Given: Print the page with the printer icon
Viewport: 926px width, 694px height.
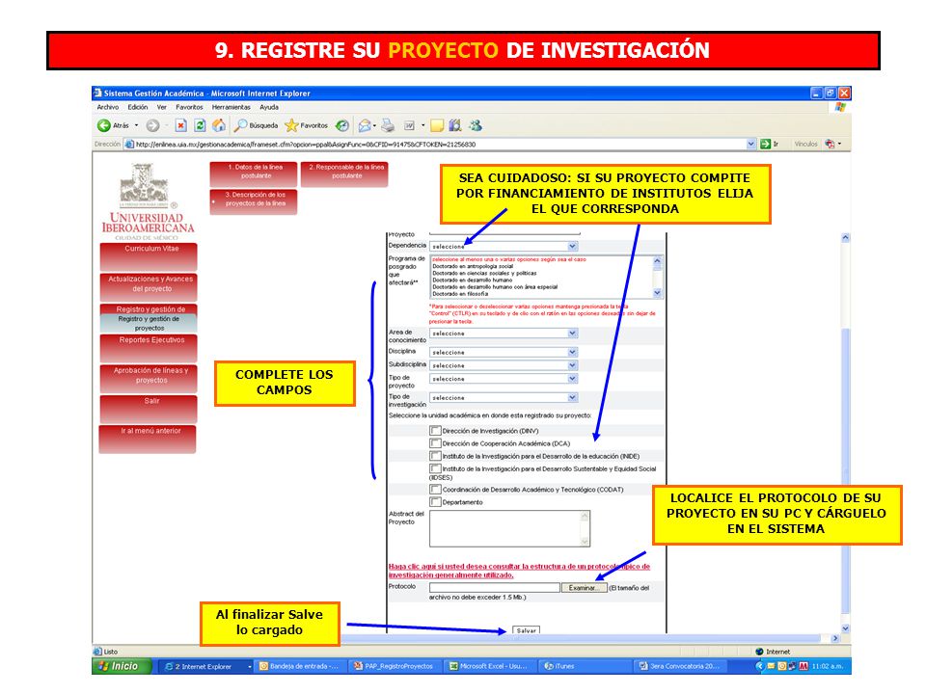Looking at the screenshot, I should 388,125.
